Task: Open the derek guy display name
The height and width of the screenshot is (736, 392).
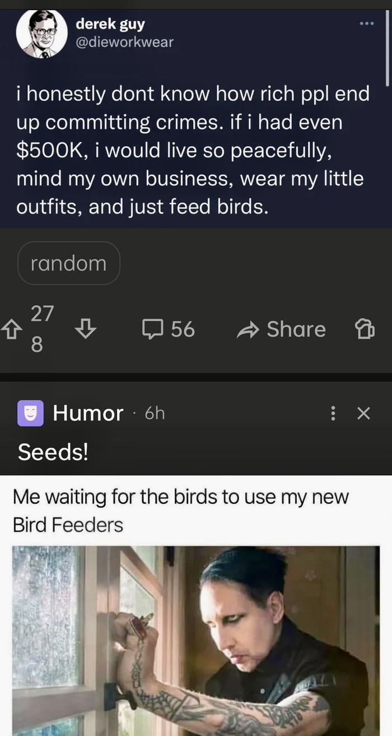Action: click(110, 24)
